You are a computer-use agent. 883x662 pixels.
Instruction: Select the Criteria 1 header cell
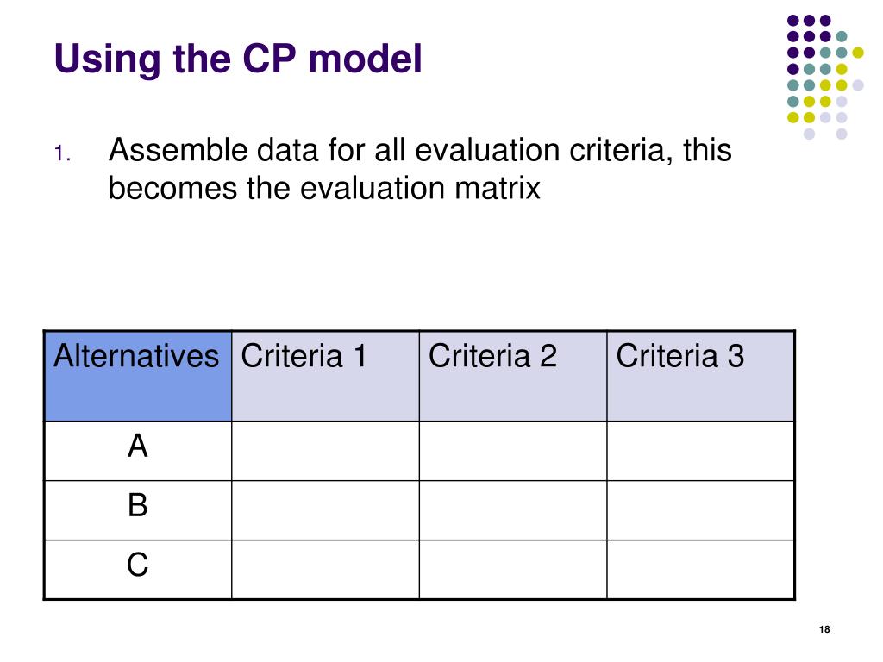(x=325, y=376)
